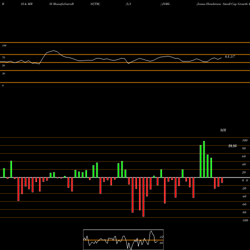250x250 pixels.
Task: Click the '-80' label on MR axis
Action: 244,212
